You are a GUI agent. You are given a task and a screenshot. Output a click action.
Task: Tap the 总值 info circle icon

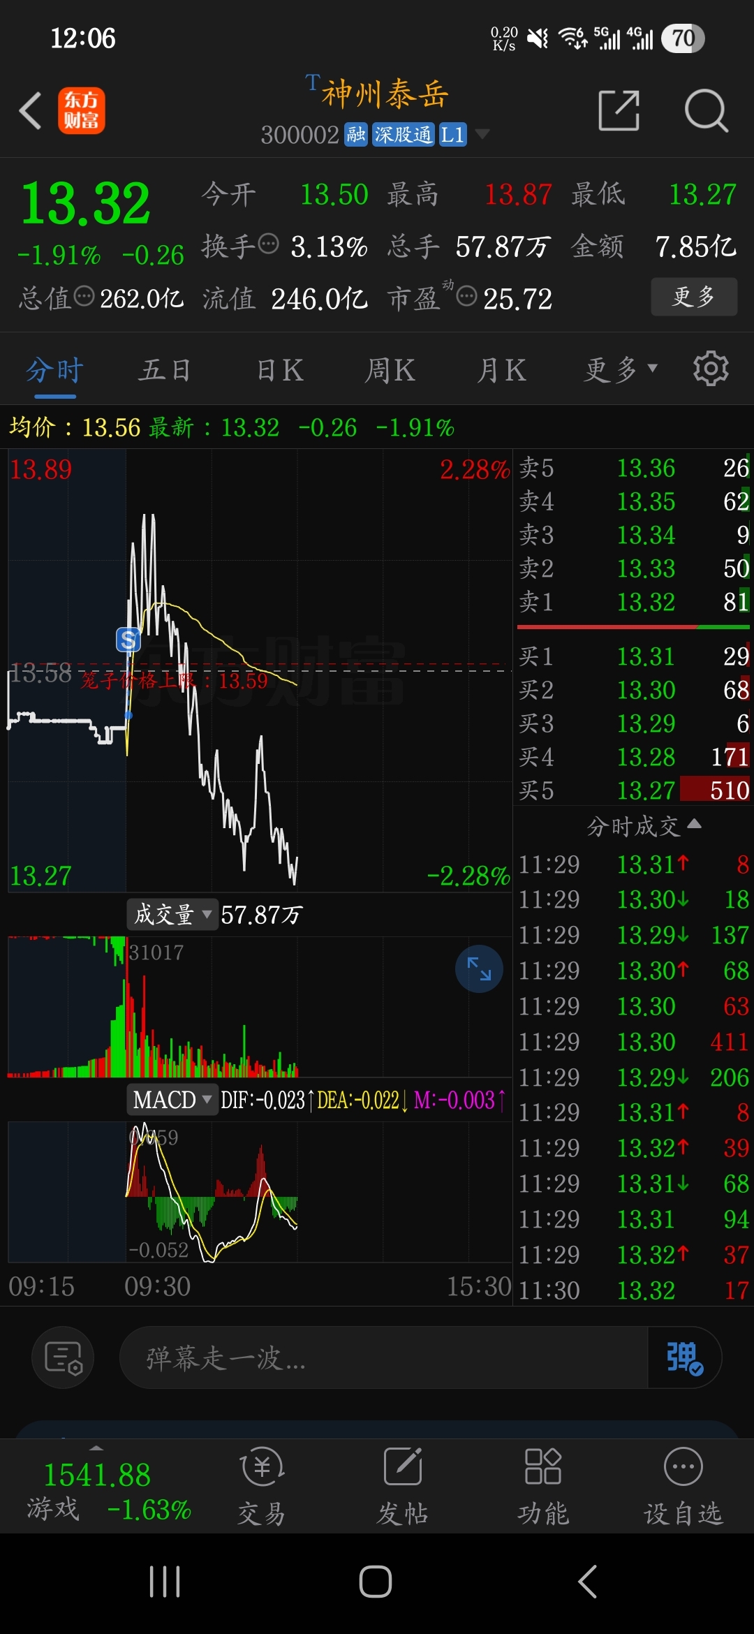[84, 296]
